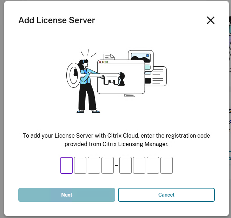
Task: Focus the sixth registration code box
Action: pos(139,165)
